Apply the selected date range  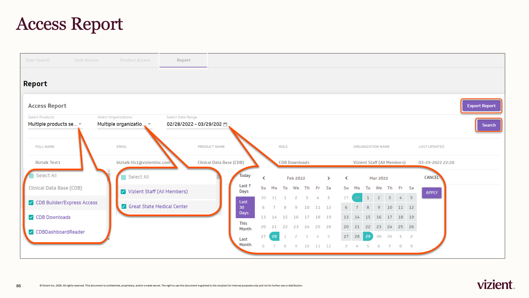coord(431,193)
